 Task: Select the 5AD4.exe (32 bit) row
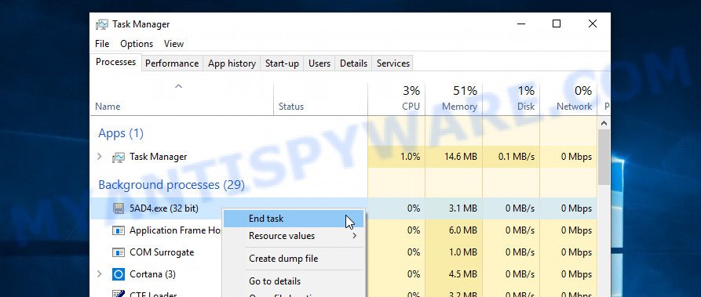click(x=343, y=208)
